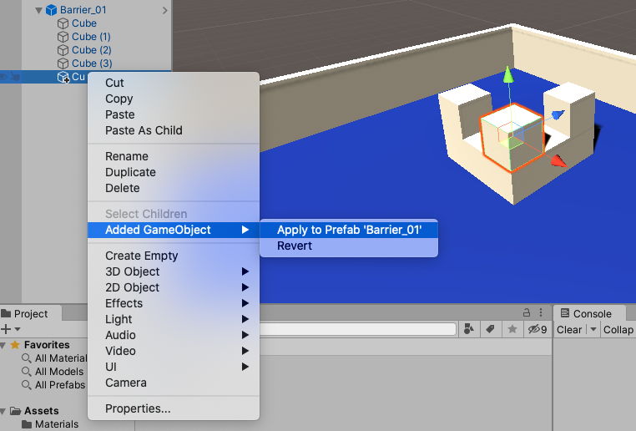The width and height of the screenshot is (636, 431).
Task: Collapse the Favorites tree triangle
Action: (3, 345)
